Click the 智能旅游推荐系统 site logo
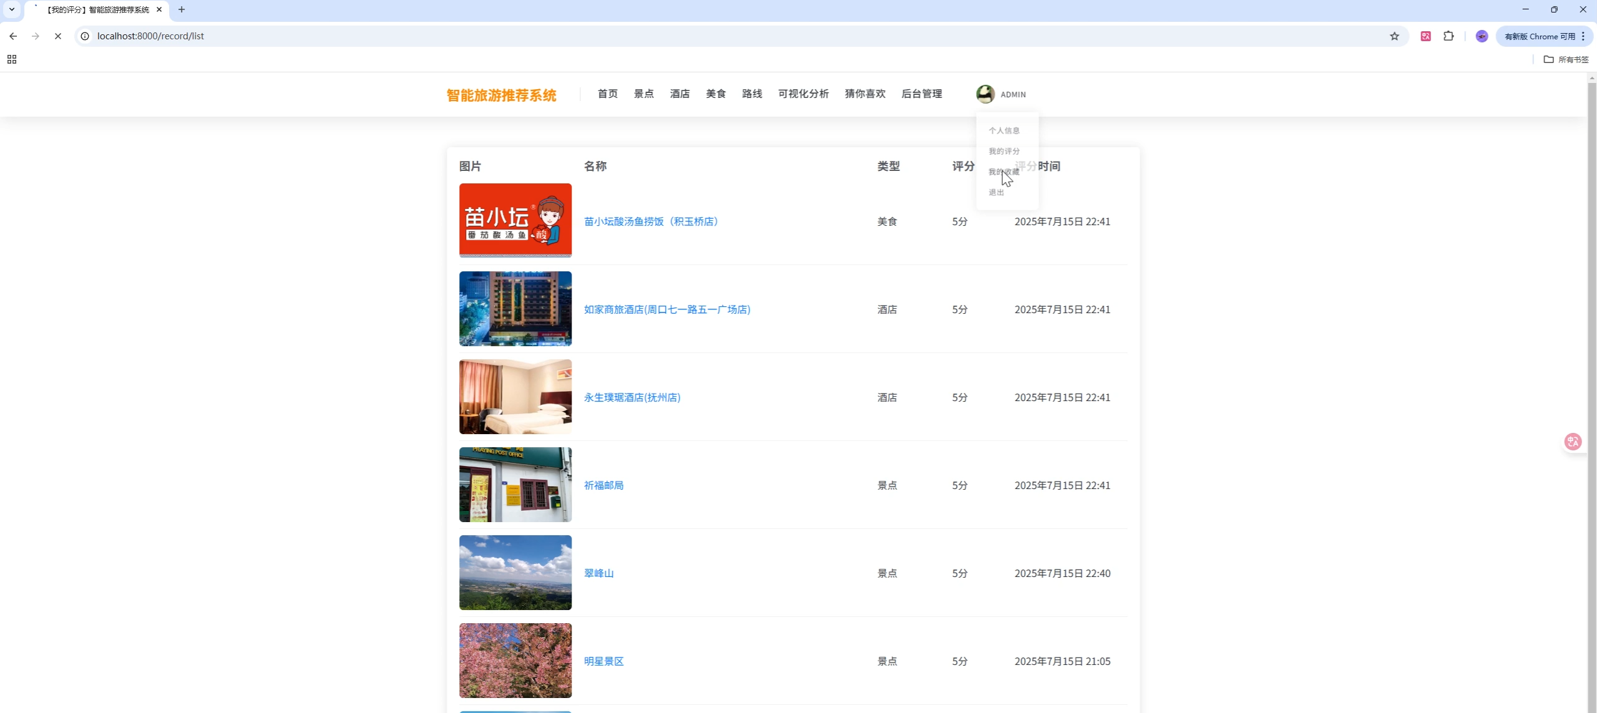Screen dimensions: 1597x713 (501, 95)
